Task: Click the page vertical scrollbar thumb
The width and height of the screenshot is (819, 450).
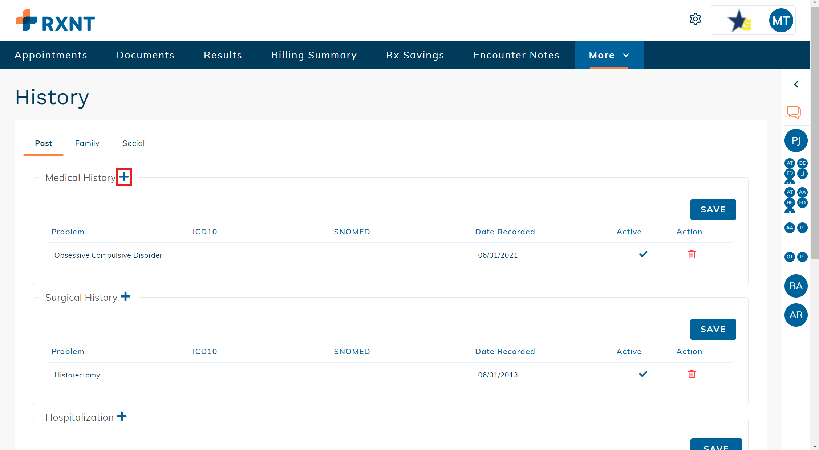Action: (x=815, y=132)
